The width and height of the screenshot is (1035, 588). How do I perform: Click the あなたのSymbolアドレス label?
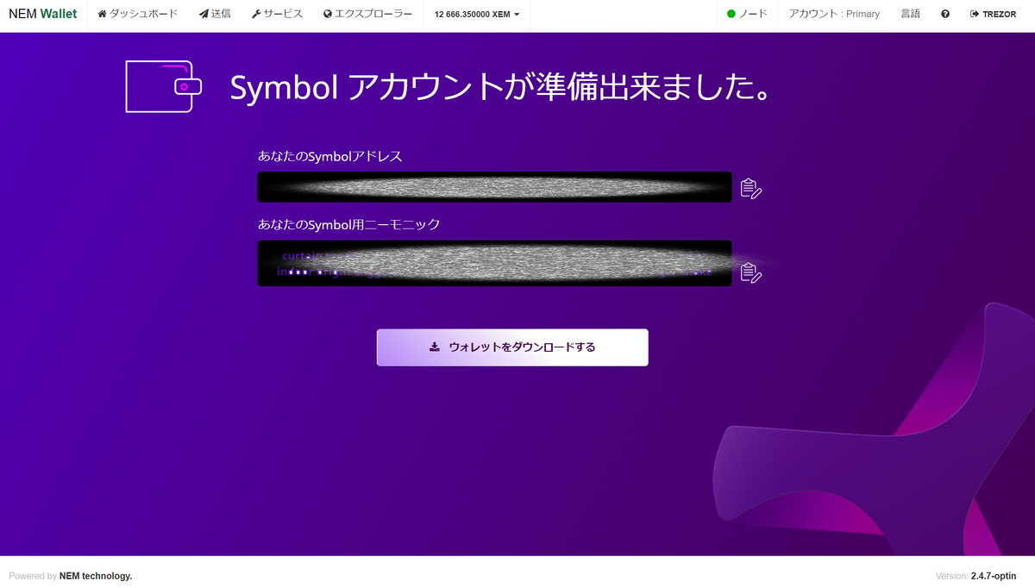pyautogui.click(x=330, y=156)
